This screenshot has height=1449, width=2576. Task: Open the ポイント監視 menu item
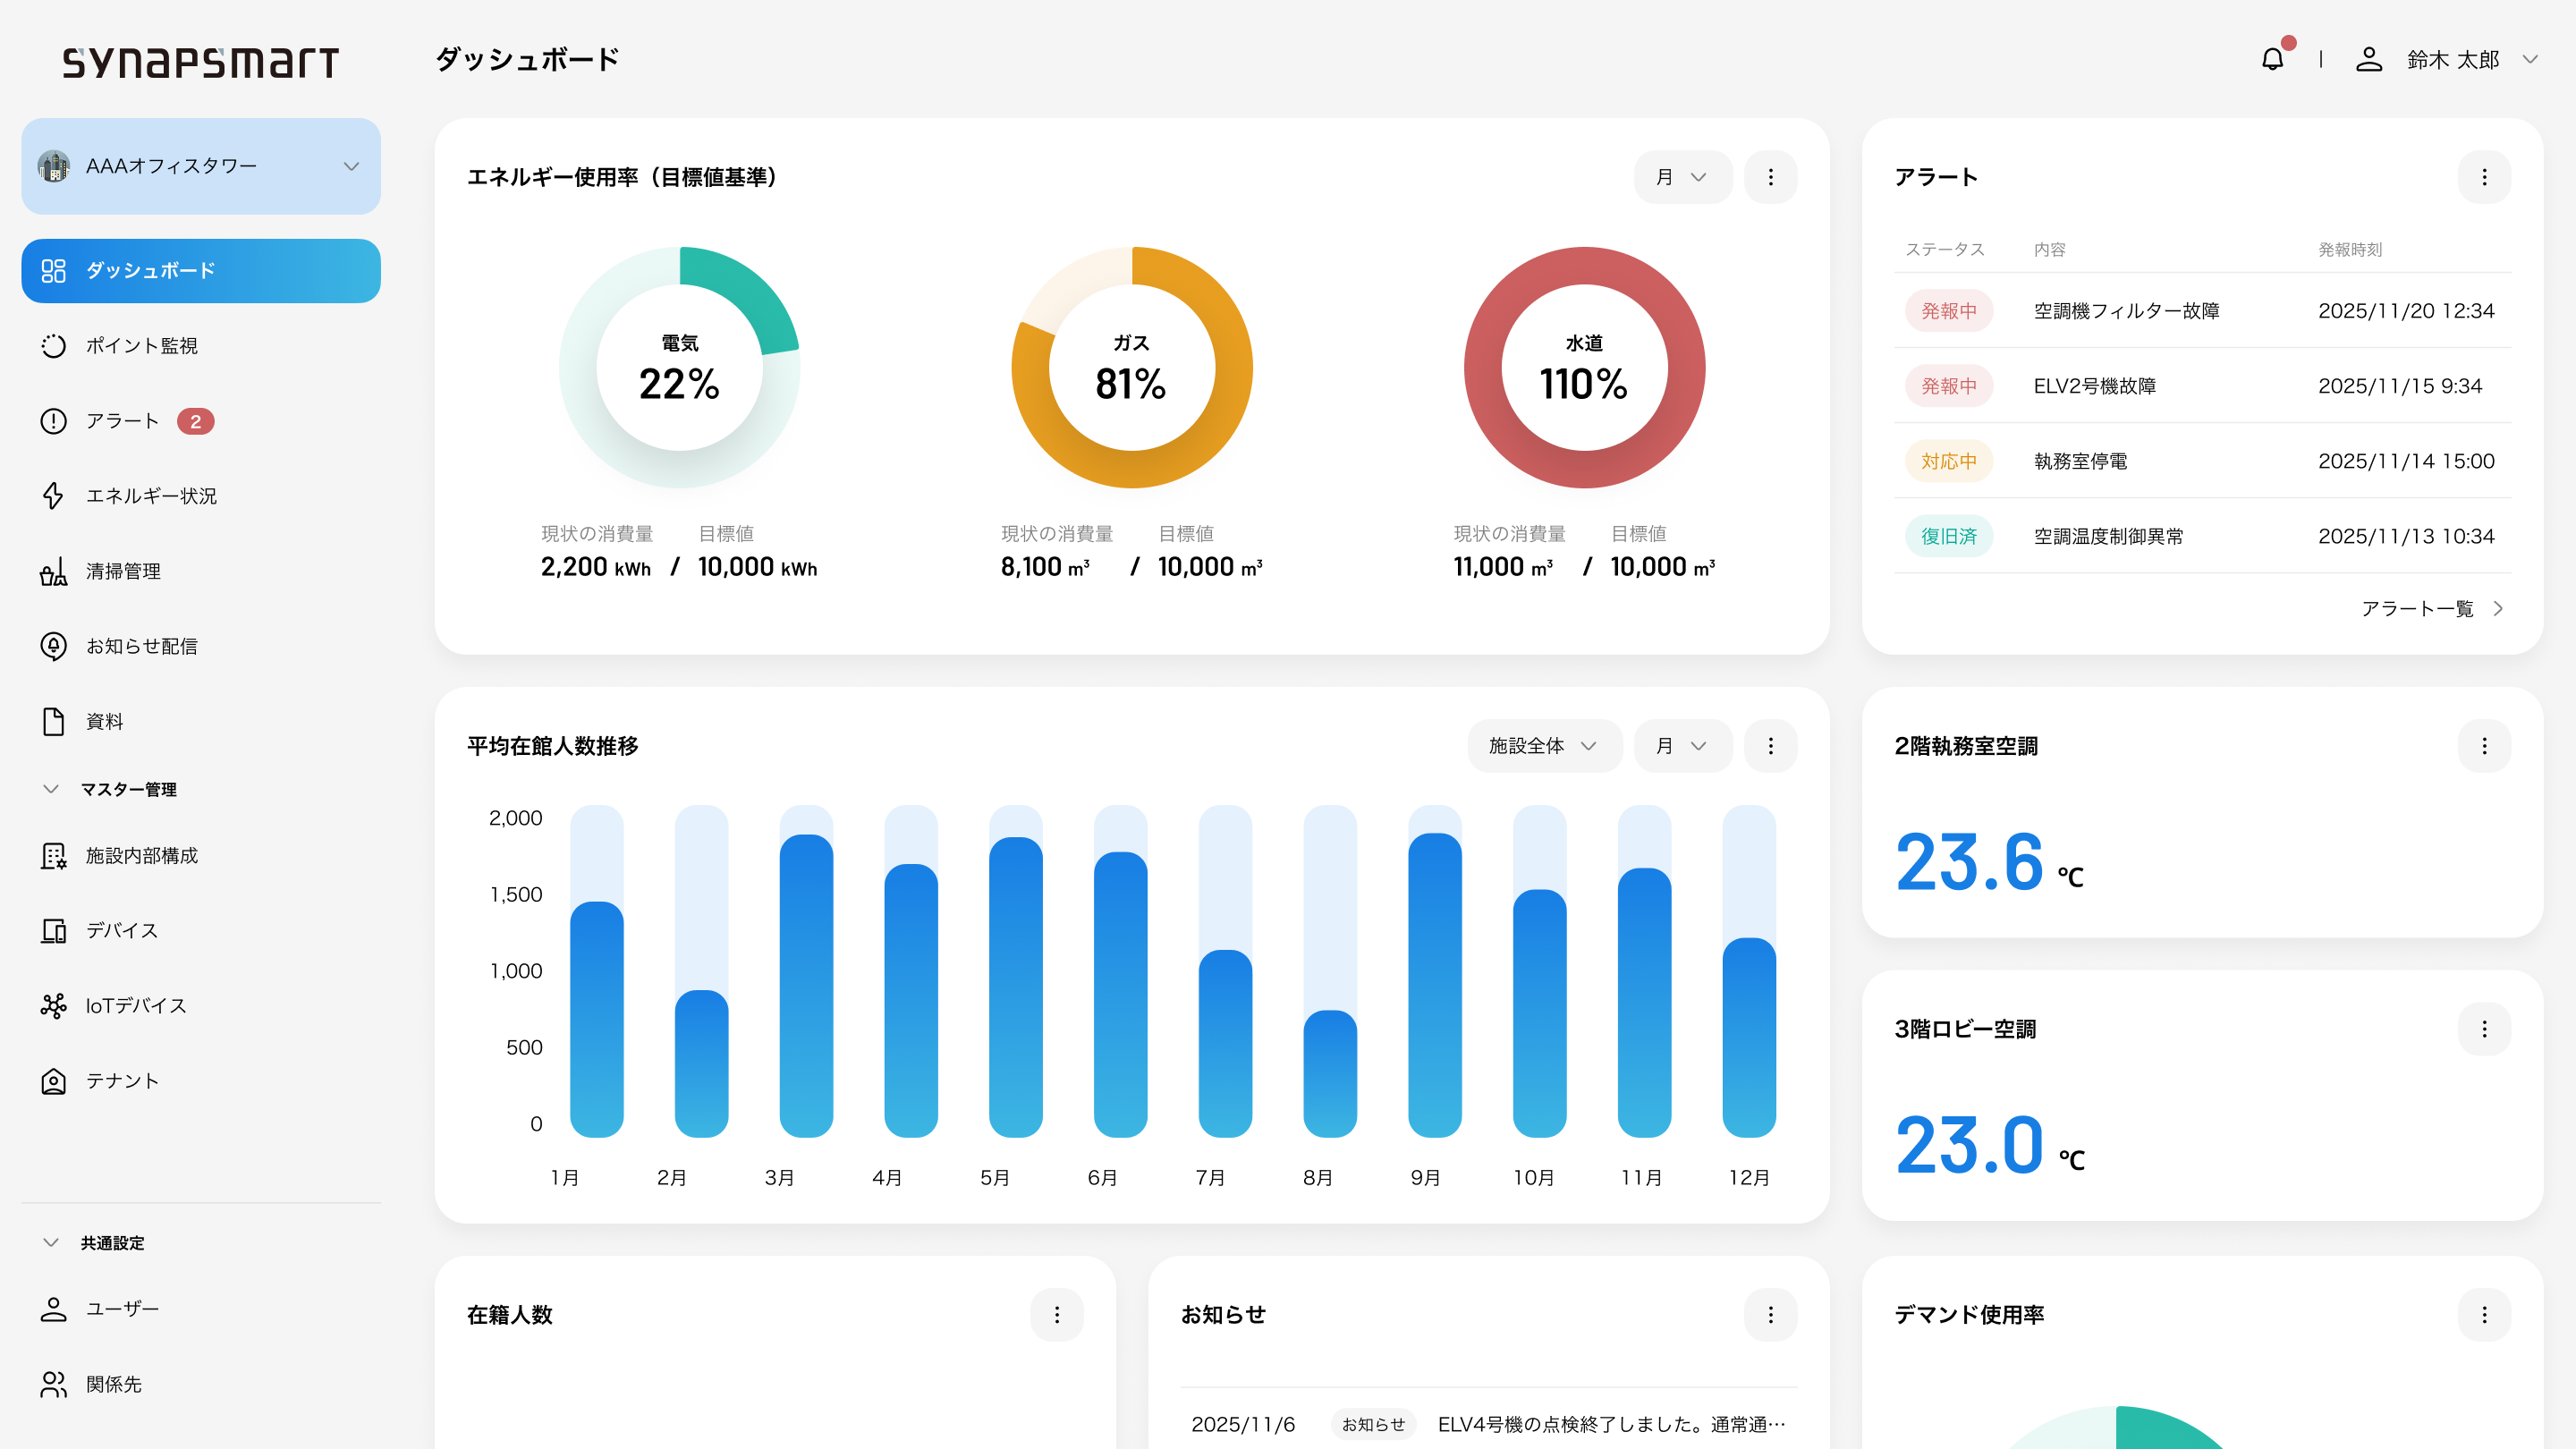(x=201, y=346)
